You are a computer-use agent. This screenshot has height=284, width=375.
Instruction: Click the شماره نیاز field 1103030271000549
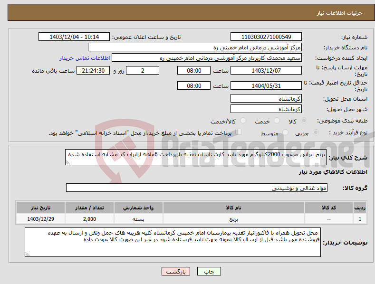pyautogui.click(x=266, y=37)
